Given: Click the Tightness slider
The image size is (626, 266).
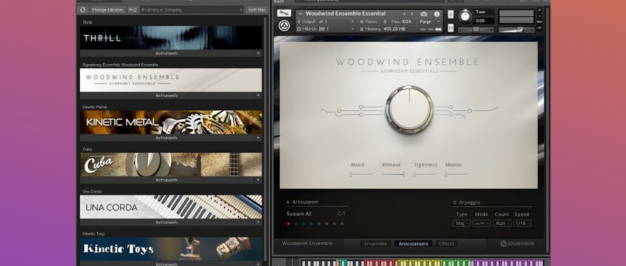Looking at the screenshot, I should coord(425,174).
